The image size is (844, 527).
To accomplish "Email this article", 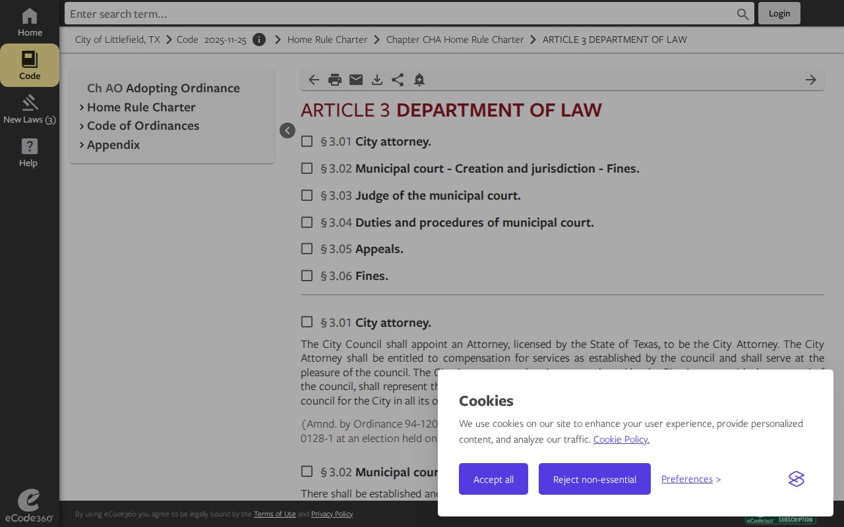I will coord(356,80).
